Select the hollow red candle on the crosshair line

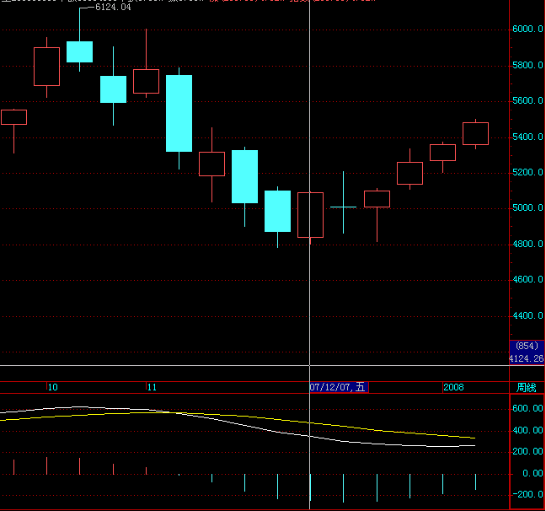coord(310,214)
